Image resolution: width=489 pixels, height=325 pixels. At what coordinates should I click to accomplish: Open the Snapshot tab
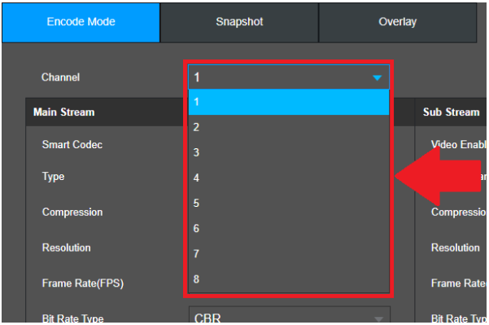[x=239, y=23]
